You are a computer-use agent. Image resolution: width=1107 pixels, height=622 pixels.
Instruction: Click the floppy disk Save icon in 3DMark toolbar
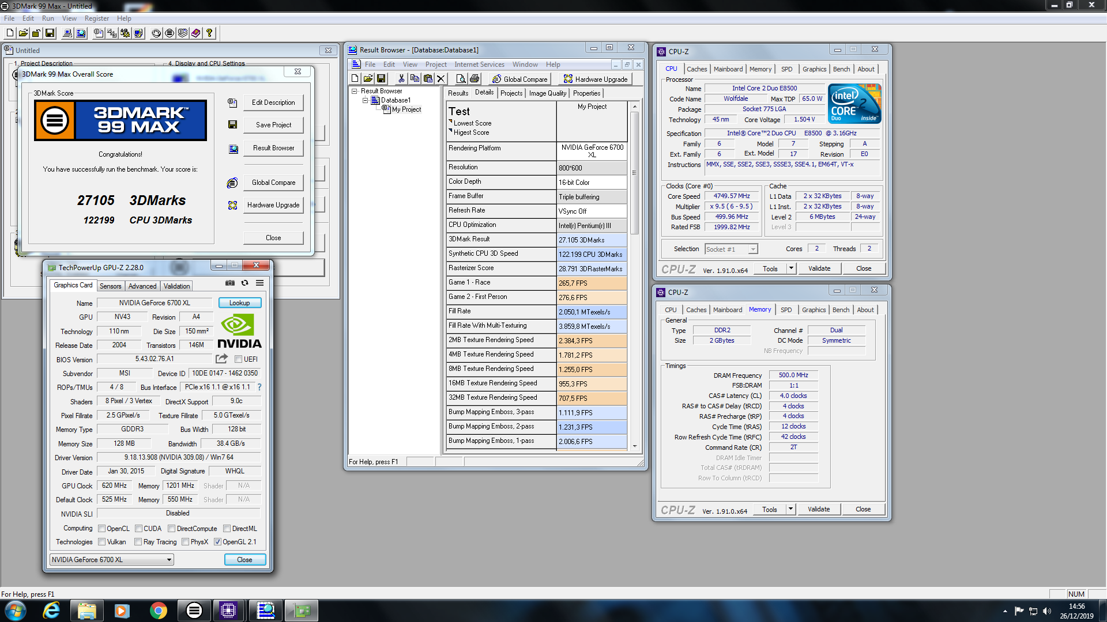pyautogui.click(x=50, y=33)
